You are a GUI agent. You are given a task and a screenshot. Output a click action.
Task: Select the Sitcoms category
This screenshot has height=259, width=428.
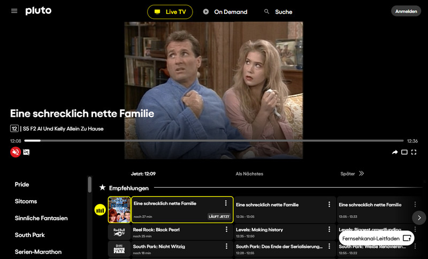click(x=26, y=201)
